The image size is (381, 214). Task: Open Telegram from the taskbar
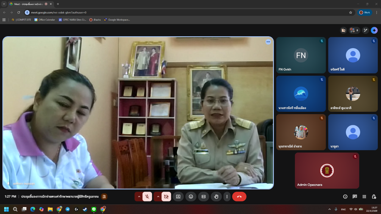(x=68, y=209)
